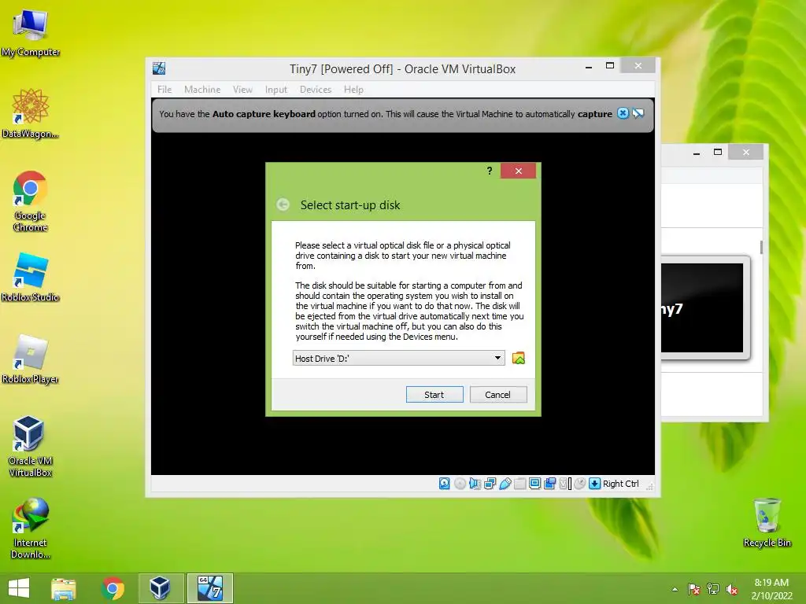Open the Help menu

coord(353,90)
